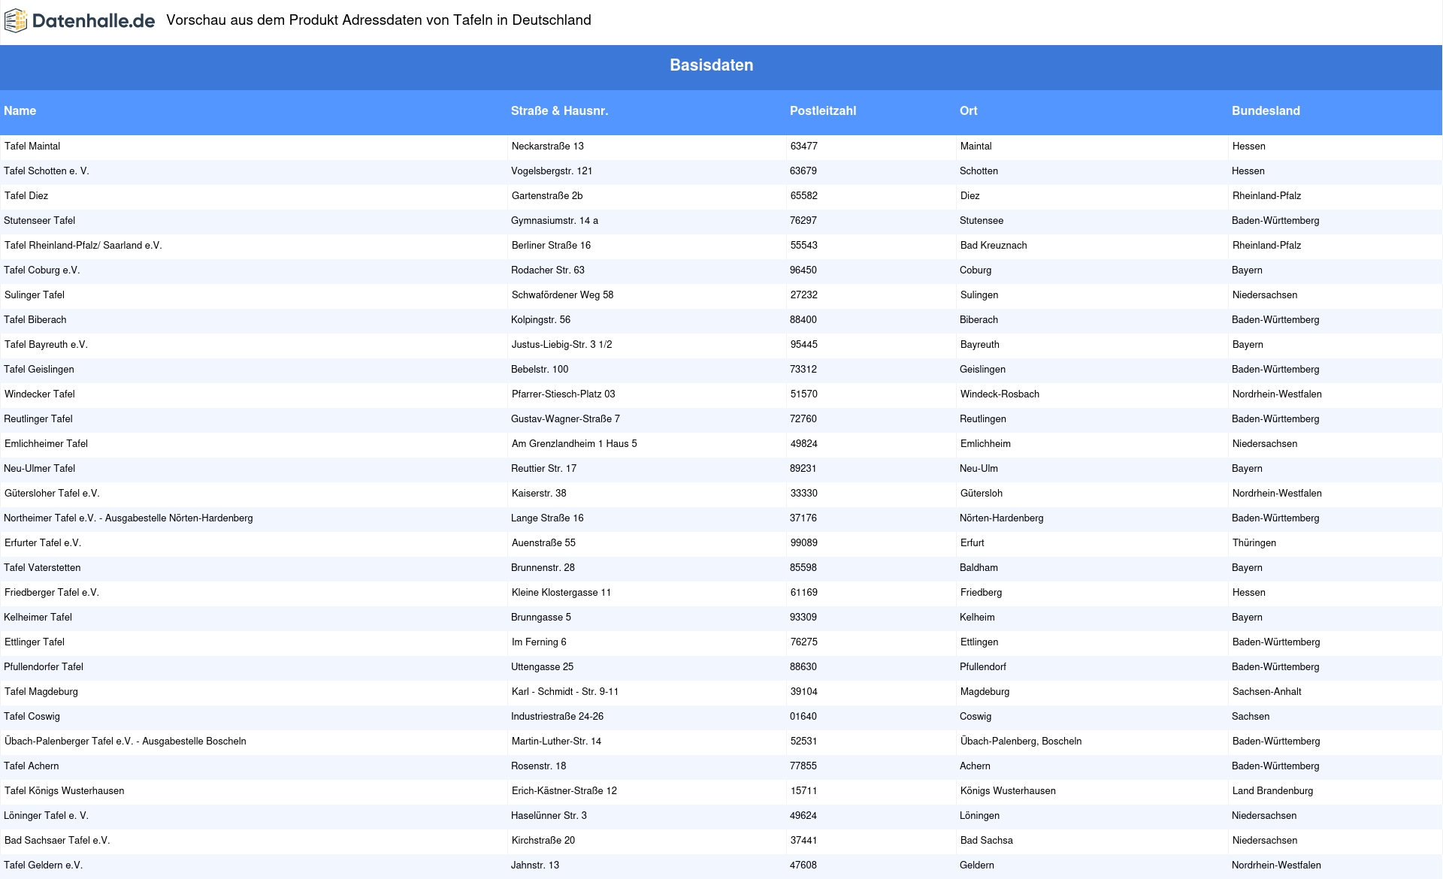Click the postal code 99089
This screenshot has width=1443, height=879.
pos(804,543)
